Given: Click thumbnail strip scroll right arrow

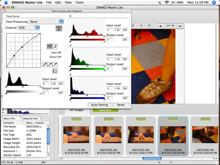Looking at the screenshot, I should pyautogui.click(x=216, y=158).
